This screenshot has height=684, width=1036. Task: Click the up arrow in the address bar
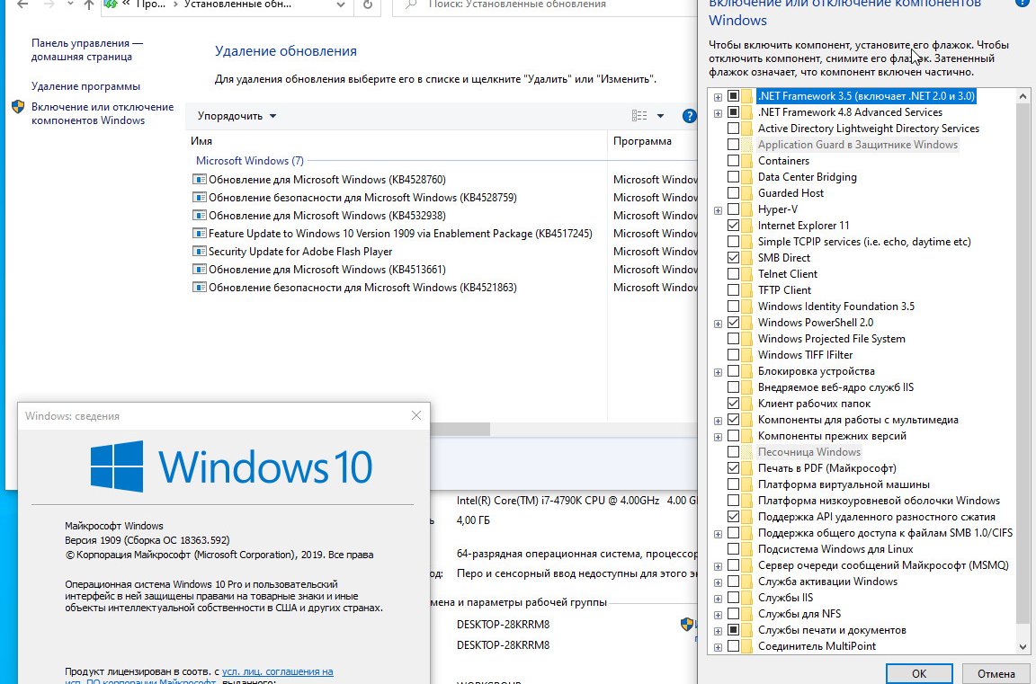point(89,4)
